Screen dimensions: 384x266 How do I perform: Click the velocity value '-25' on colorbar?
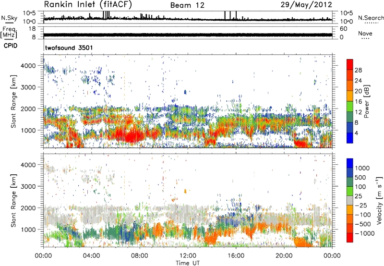point(360,205)
